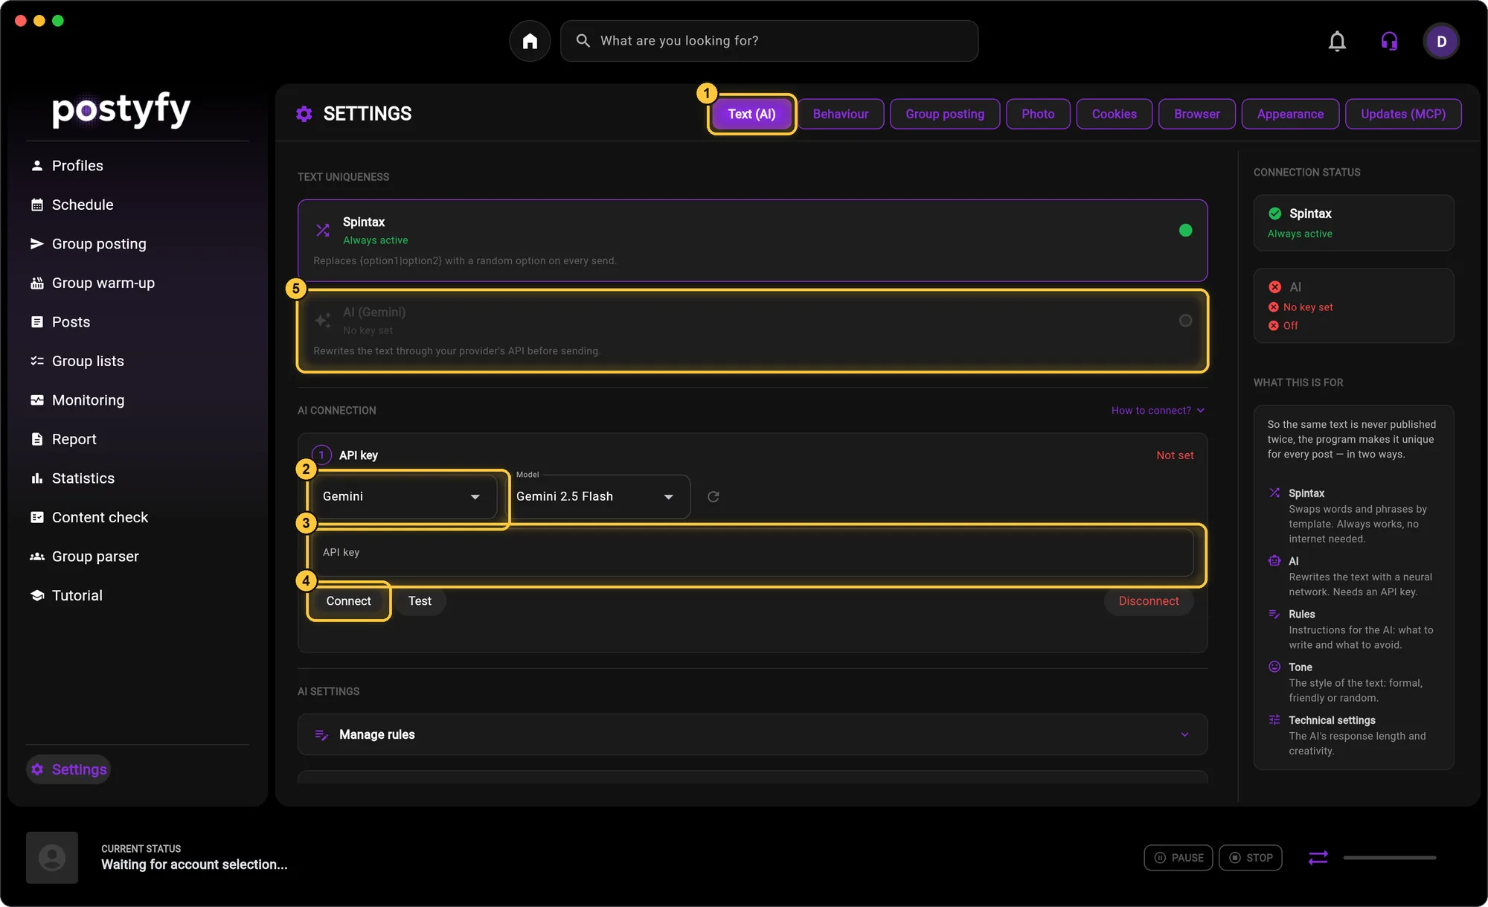1488x907 pixels.
Task: Open Settings in the sidebar
Action: coord(68,769)
